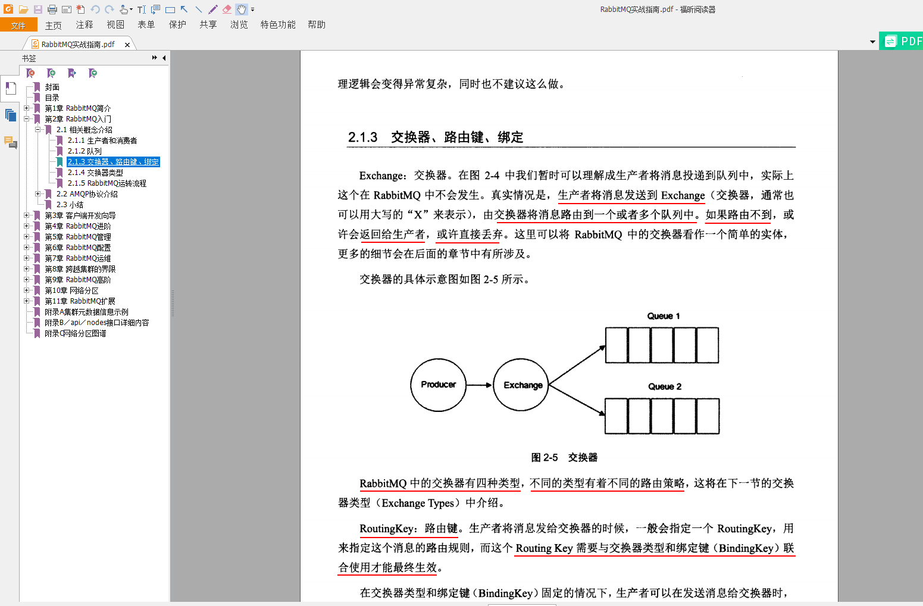Select the touch mode finger icon
Screen dimensions: 923x606
pos(124,9)
